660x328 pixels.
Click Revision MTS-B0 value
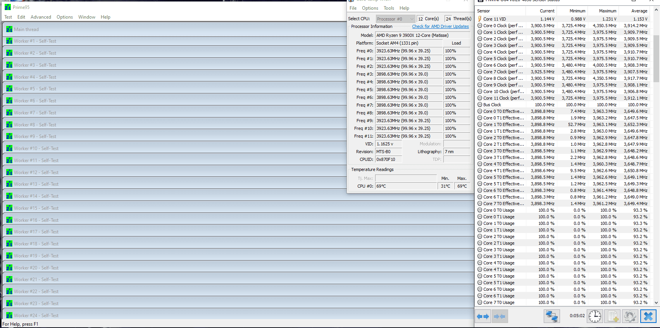click(x=388, y=152)
